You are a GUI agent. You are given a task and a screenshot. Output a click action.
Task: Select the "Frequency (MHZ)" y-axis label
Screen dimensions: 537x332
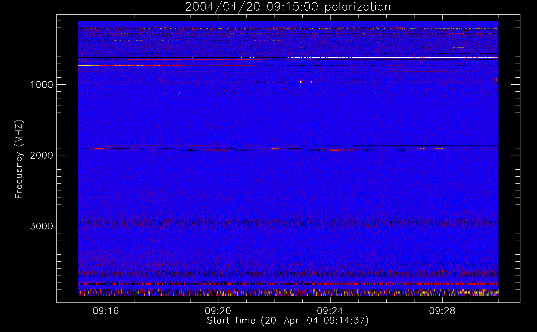pos(19,159)
